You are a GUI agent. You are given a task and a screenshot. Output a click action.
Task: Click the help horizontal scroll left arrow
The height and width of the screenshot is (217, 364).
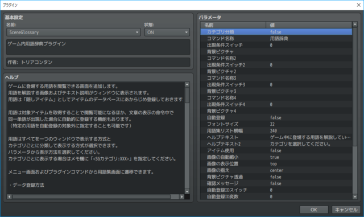point(9,196)
